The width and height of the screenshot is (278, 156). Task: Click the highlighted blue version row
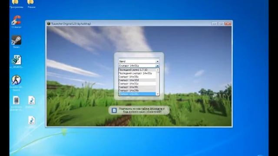click(137, 94)
